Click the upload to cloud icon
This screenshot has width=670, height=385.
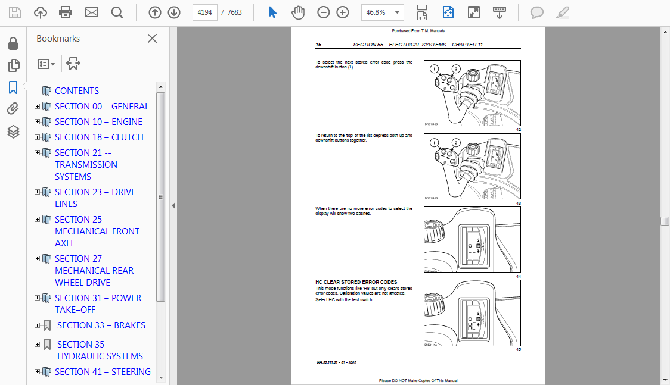click(x=41, y=12)
